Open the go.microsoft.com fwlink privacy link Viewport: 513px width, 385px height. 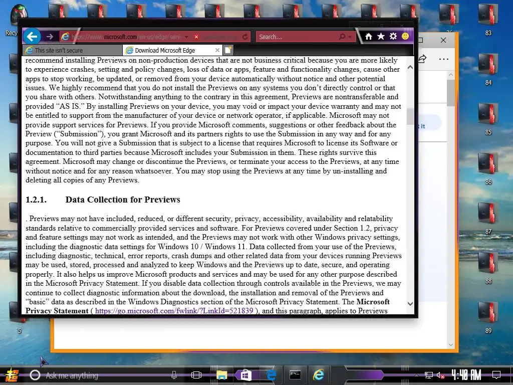[x=174, y=311]
